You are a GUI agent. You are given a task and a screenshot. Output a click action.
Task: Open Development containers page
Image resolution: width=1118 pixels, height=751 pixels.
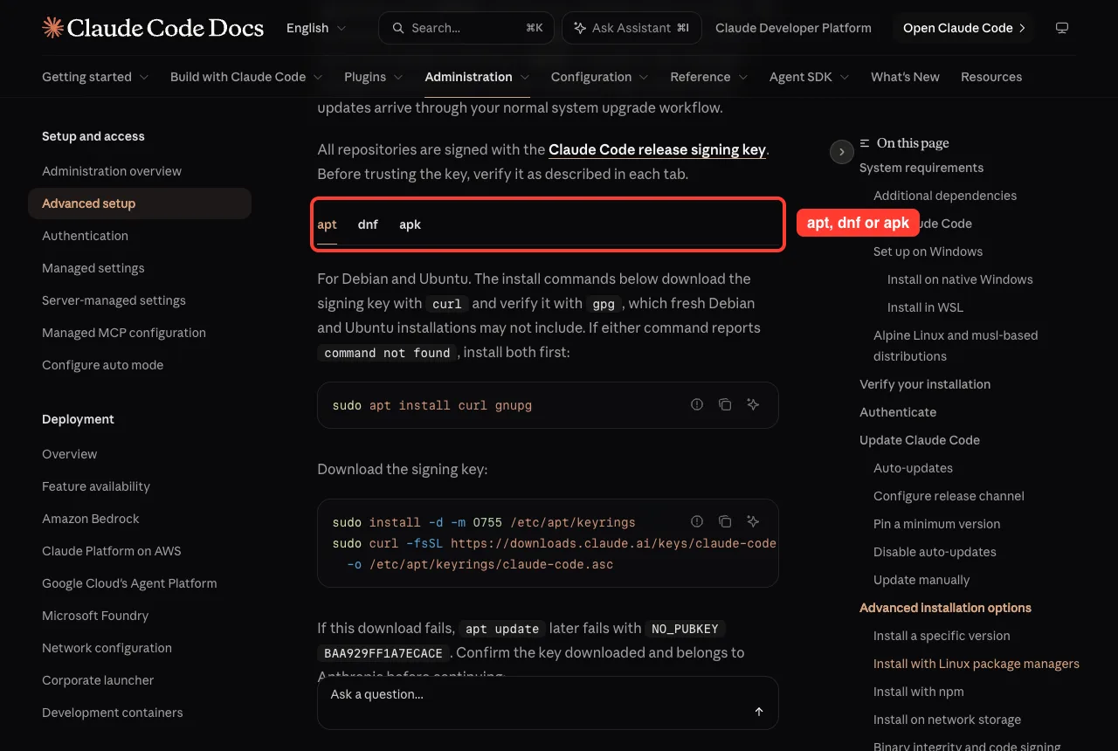[113, 713]
